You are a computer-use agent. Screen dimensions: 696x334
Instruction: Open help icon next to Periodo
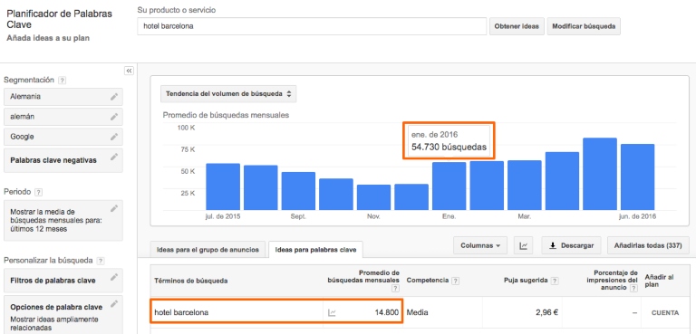coord(39,192)
